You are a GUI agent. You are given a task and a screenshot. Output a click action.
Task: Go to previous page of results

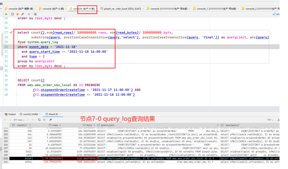[10, 120]
